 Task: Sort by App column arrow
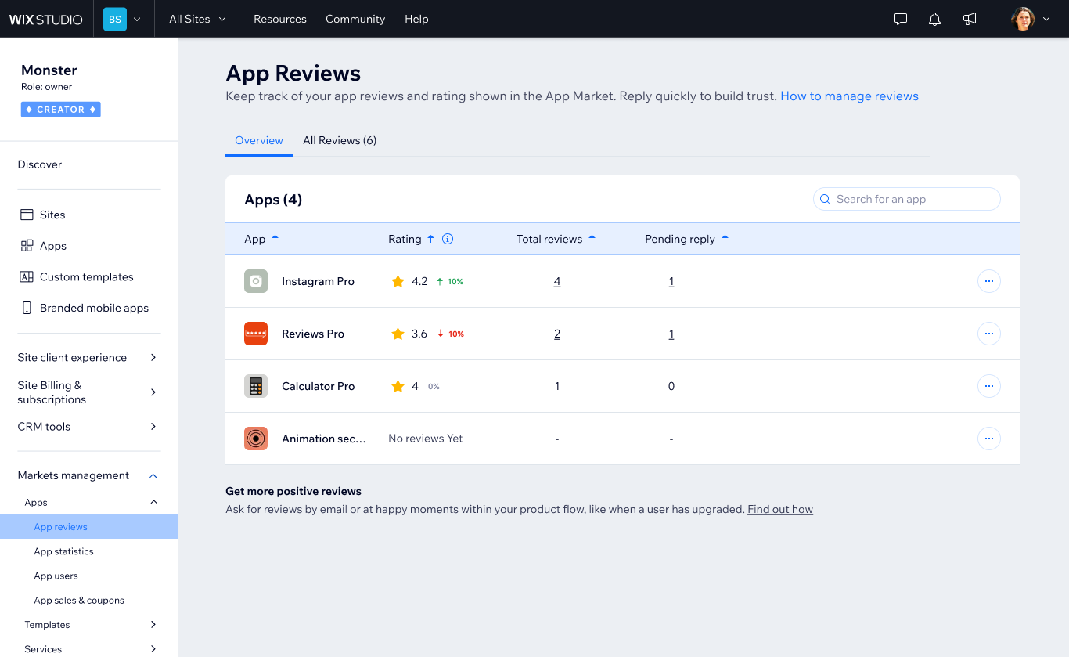click(x=275, y=239)
